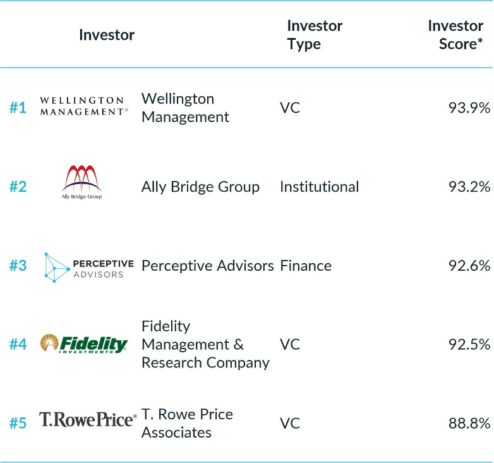Click the #1 rank number
Image resolution: width=494 pixels, height=463 pixels.
coord(18,108)
